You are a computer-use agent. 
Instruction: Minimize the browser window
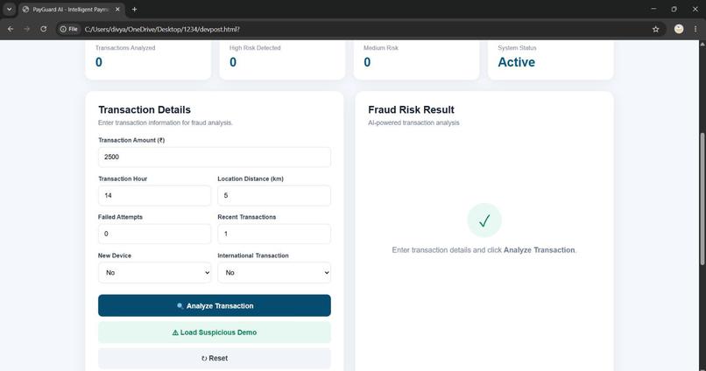[x=653, y=9]
